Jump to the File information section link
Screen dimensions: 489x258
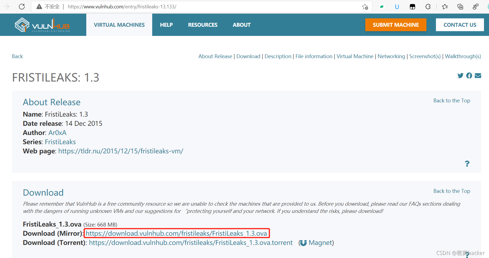pyautogui.click(x=314, y=56)
